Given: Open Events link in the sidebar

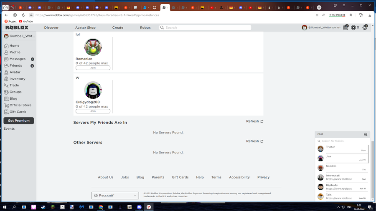Looking at the screenshot, I should [9, 128].
